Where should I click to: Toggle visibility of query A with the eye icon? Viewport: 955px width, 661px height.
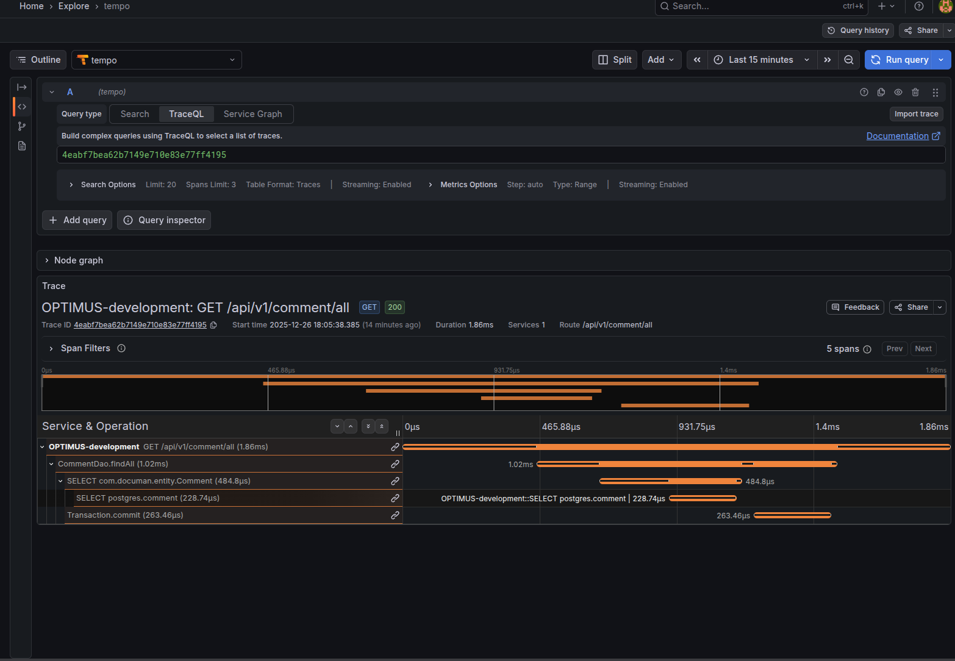[898, 92]
